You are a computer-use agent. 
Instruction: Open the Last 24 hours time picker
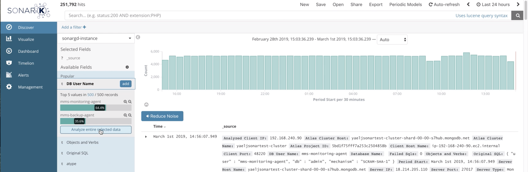(x=496, y=4)
